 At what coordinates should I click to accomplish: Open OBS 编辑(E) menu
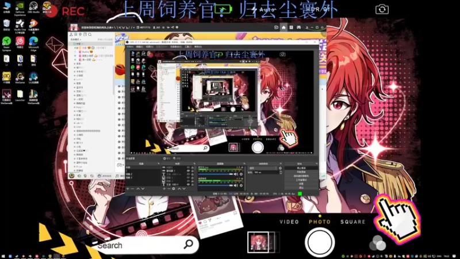[x=140, y=47]
